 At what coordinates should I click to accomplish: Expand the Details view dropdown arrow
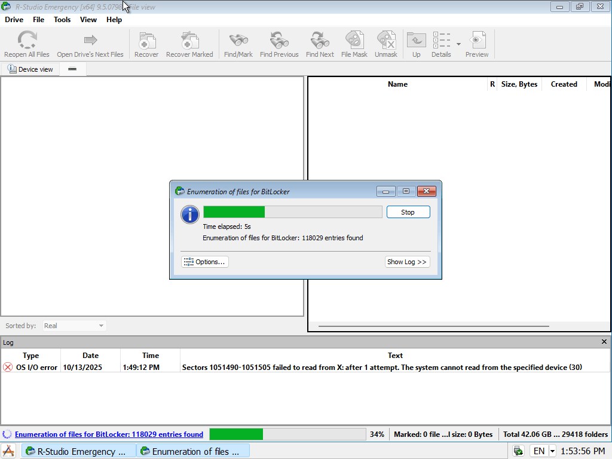458,44
